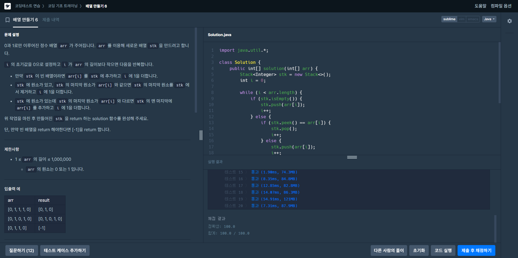The height and width of the screenshot is (258, 518).
Task: Click 테스트 18 result row
Action: (262, 192)
